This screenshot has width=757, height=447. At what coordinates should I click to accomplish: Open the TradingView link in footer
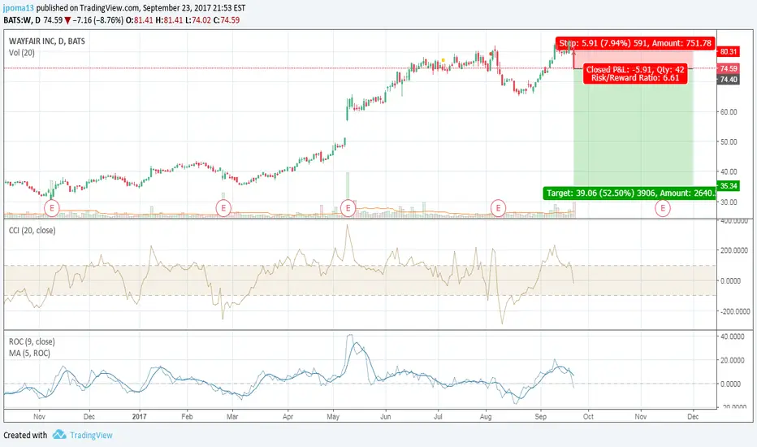pyautogui.click(x=91, y=435)
